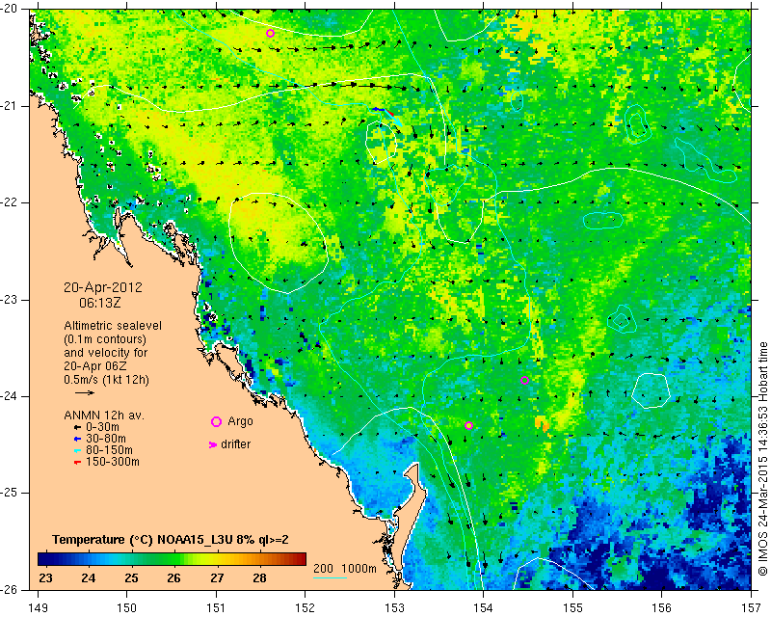Click the '-23' latitude axis label
771x617 pixels.
10,300
